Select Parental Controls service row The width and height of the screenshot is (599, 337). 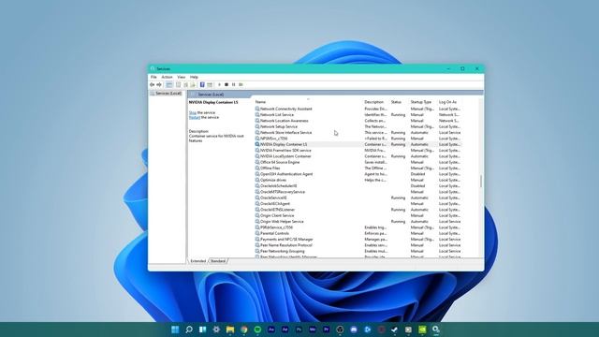(x=358, y=233)
